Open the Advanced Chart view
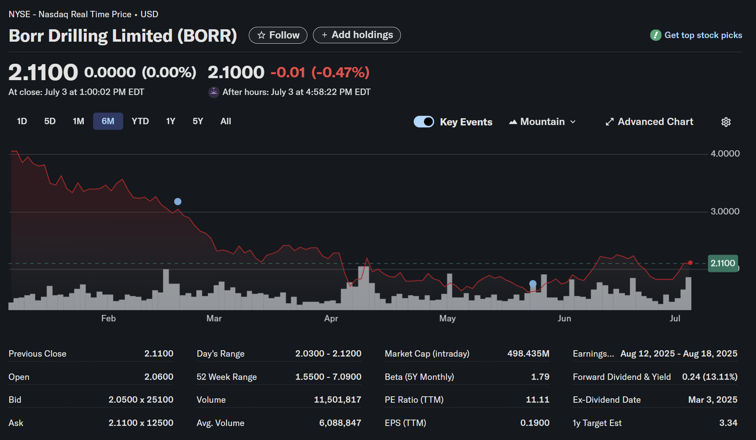This screenshot has height=440, width=756. click(x=649, y=122)
